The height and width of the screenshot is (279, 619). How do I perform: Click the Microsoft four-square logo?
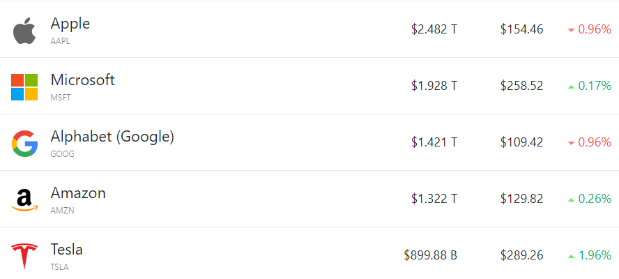[x=24, y=87]
